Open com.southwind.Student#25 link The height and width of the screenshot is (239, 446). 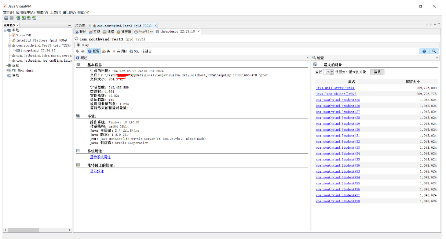pos(338,100)
